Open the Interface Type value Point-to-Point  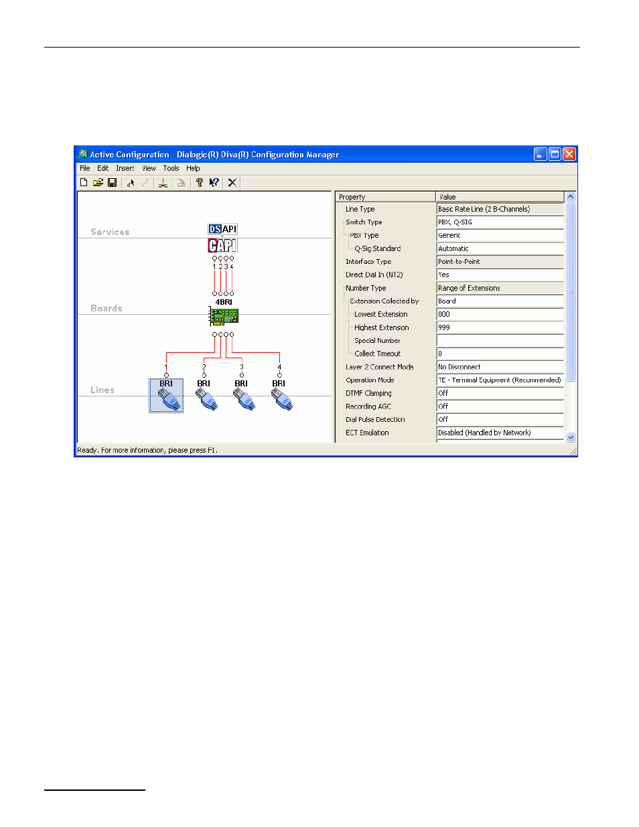coord(500,262)
